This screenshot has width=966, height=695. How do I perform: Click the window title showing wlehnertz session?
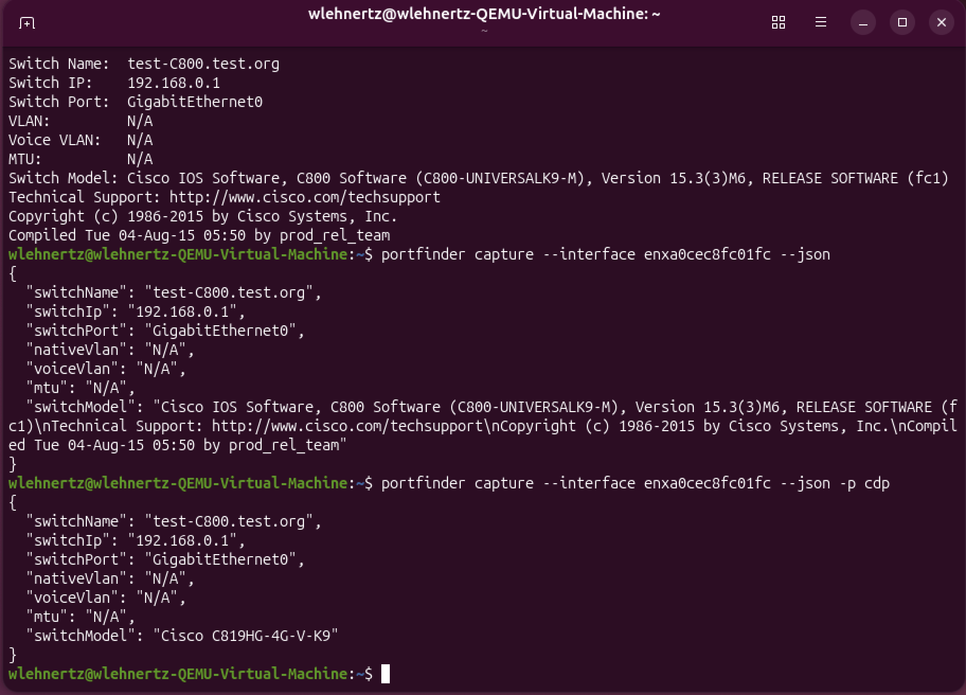tap(483, 14)
